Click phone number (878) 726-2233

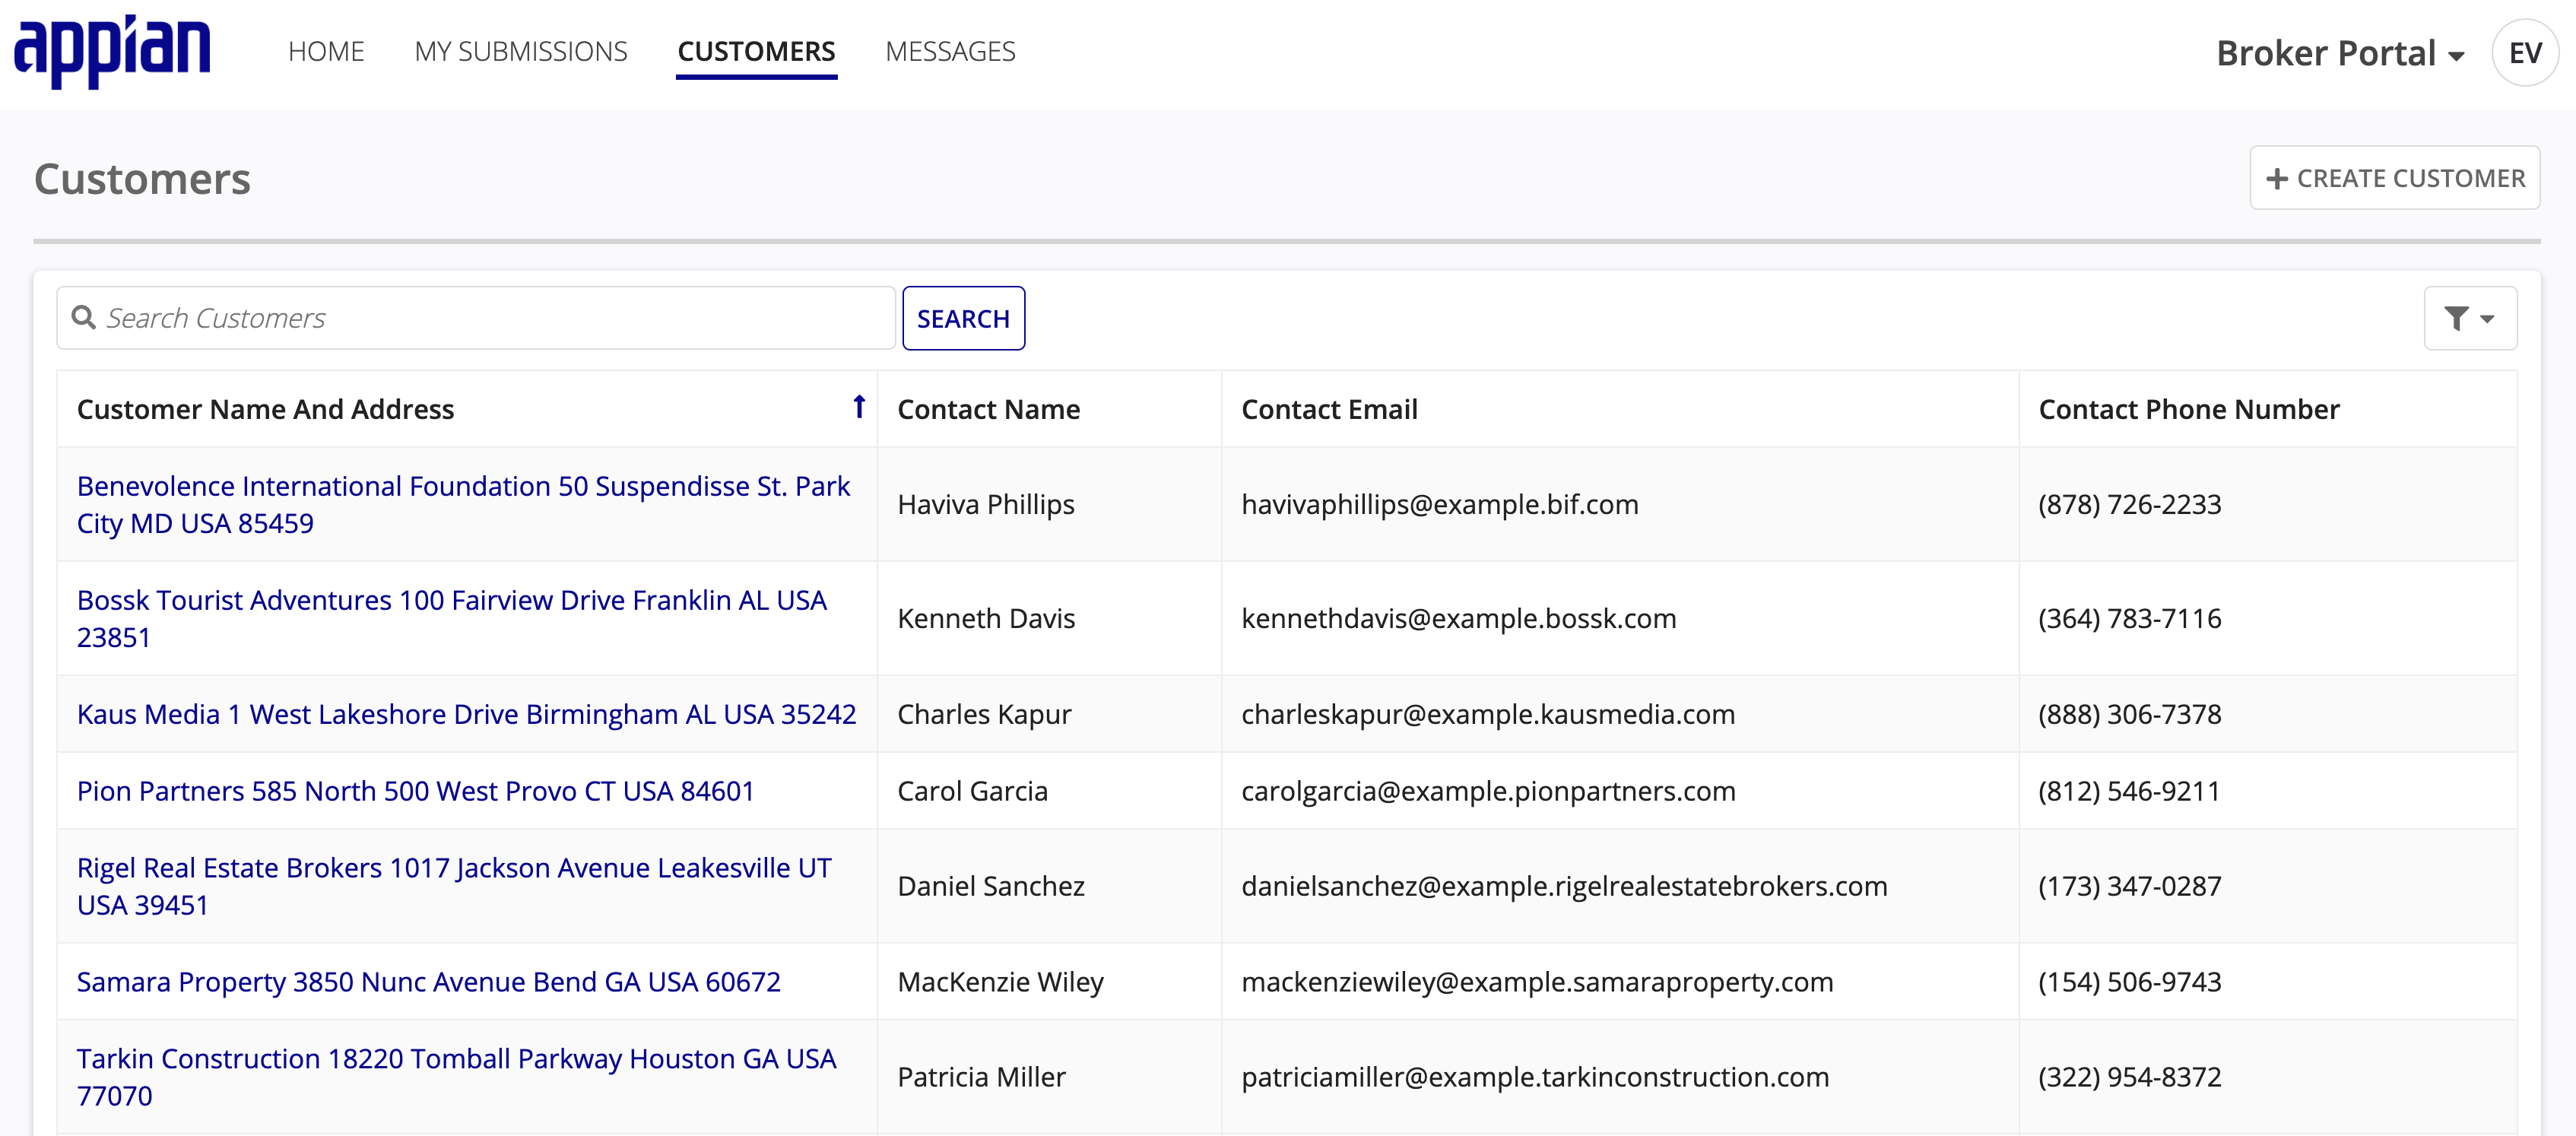[2129, 504]
